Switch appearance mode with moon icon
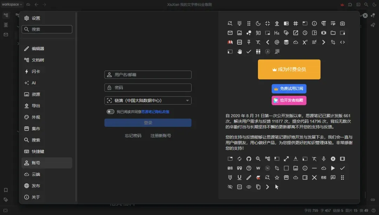Screen dimensions: 379x215 [x=374, y=4]
